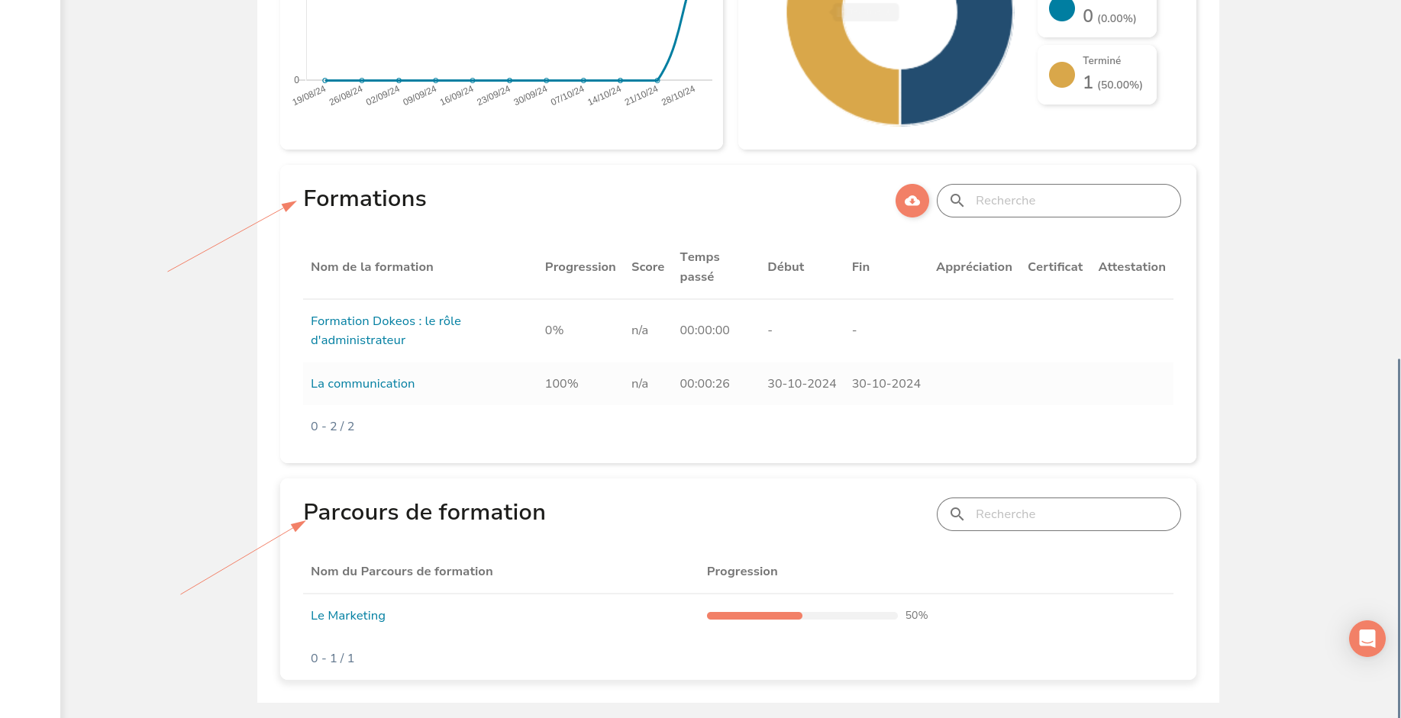The image size is (1401, 718).
Task: Open the Le Marketing learning path
Action: [348, 616]
